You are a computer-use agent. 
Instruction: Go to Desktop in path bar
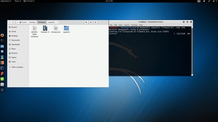pos(32,22)
